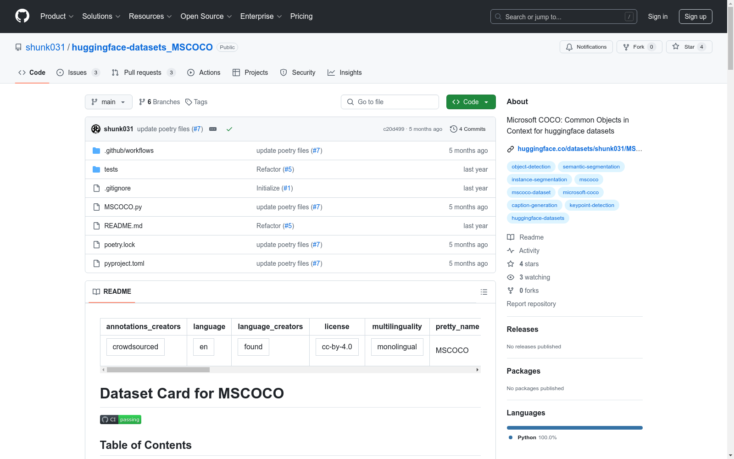View the 4 stars list

click(523, 264)
